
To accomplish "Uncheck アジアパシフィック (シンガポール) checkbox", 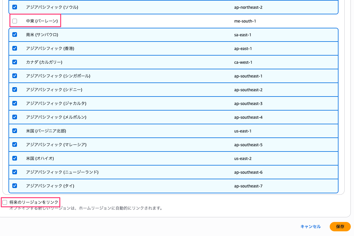I will pos(15,76).
